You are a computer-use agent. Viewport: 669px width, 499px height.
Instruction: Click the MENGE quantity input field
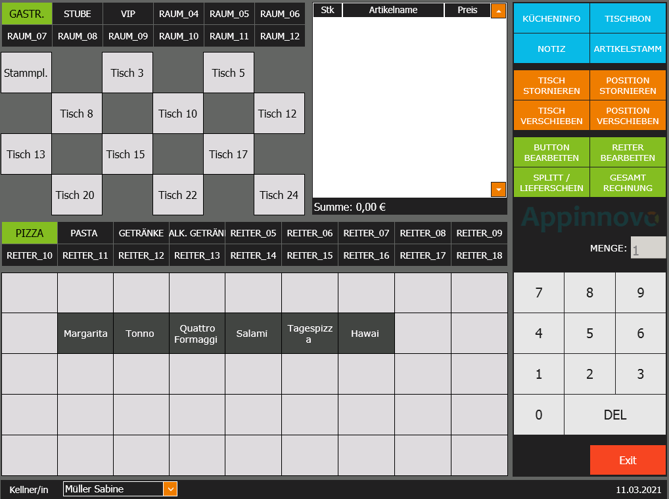click(x=648, y=248)
